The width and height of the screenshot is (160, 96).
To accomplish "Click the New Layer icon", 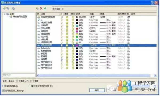I will (x=37, y=8).
